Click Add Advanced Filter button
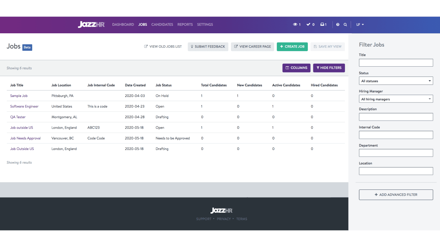 pos(396,195)
